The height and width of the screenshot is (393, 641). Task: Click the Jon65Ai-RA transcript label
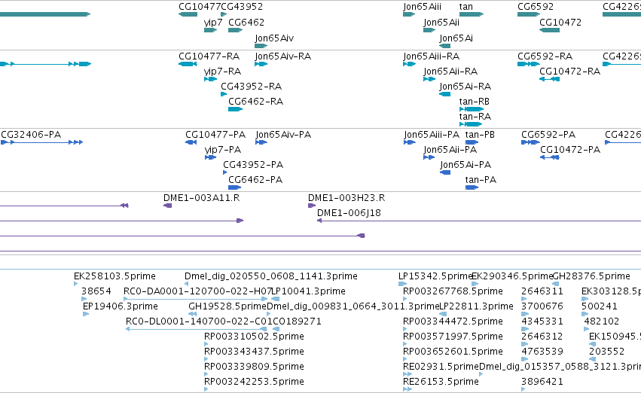(465, 87)
